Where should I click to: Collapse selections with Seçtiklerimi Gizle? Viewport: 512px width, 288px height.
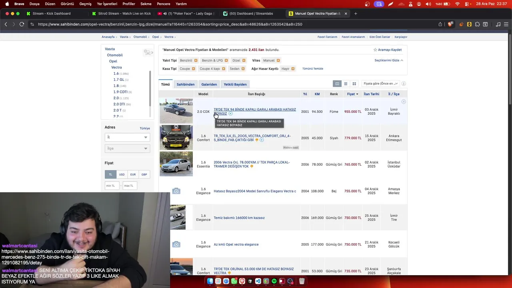pos(389,60)
